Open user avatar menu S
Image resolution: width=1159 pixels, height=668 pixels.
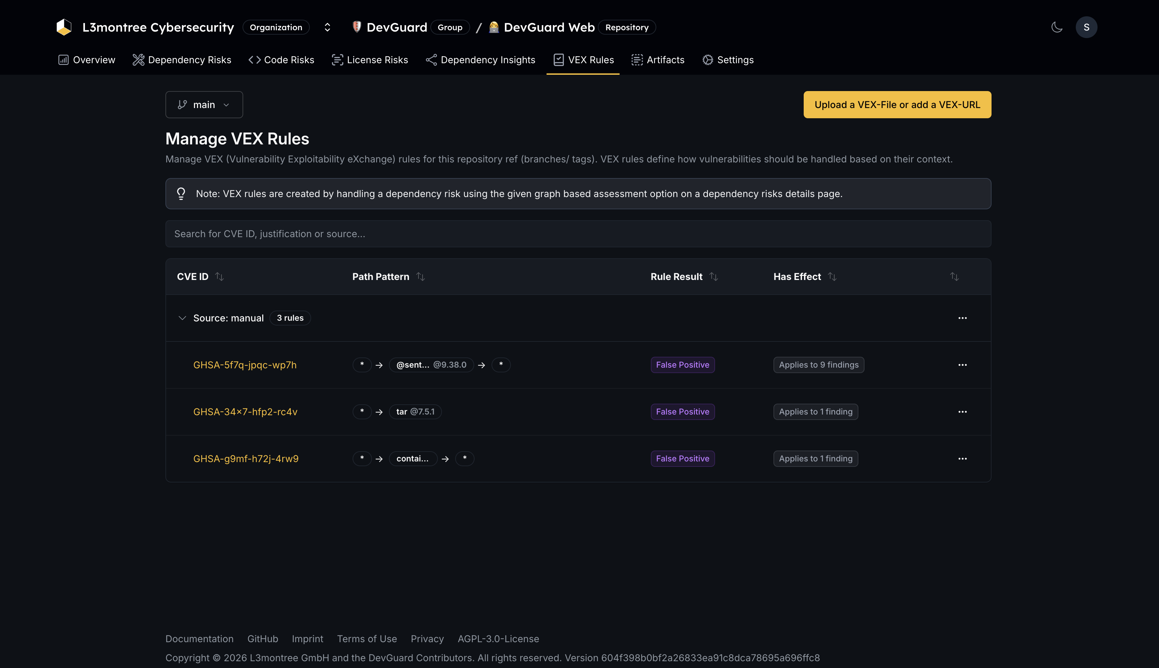(1086, 27)
